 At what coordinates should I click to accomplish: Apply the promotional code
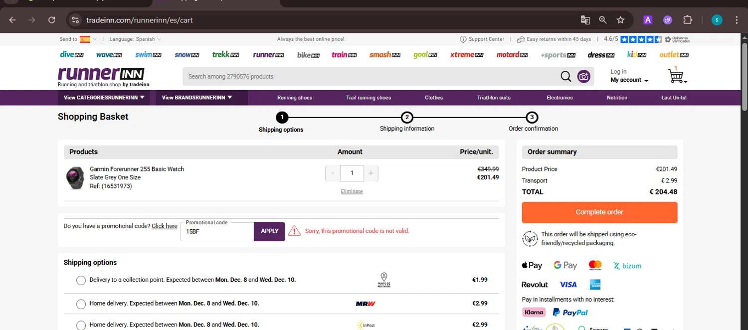269,231
